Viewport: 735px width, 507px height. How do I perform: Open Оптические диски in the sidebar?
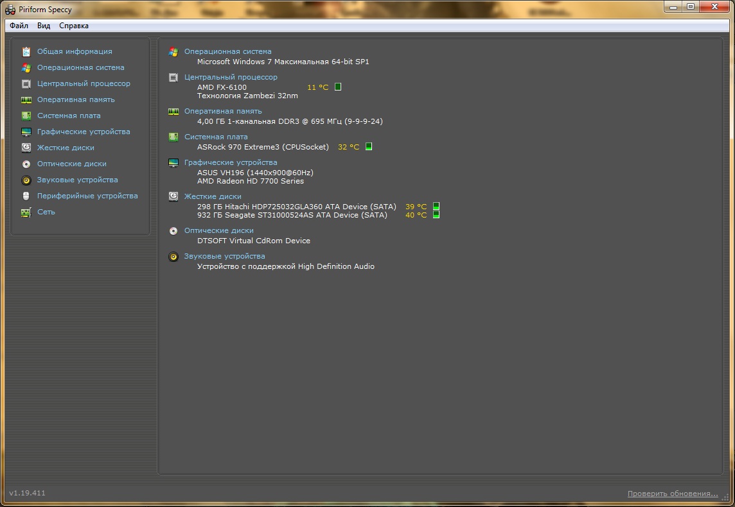click(72, 164)
